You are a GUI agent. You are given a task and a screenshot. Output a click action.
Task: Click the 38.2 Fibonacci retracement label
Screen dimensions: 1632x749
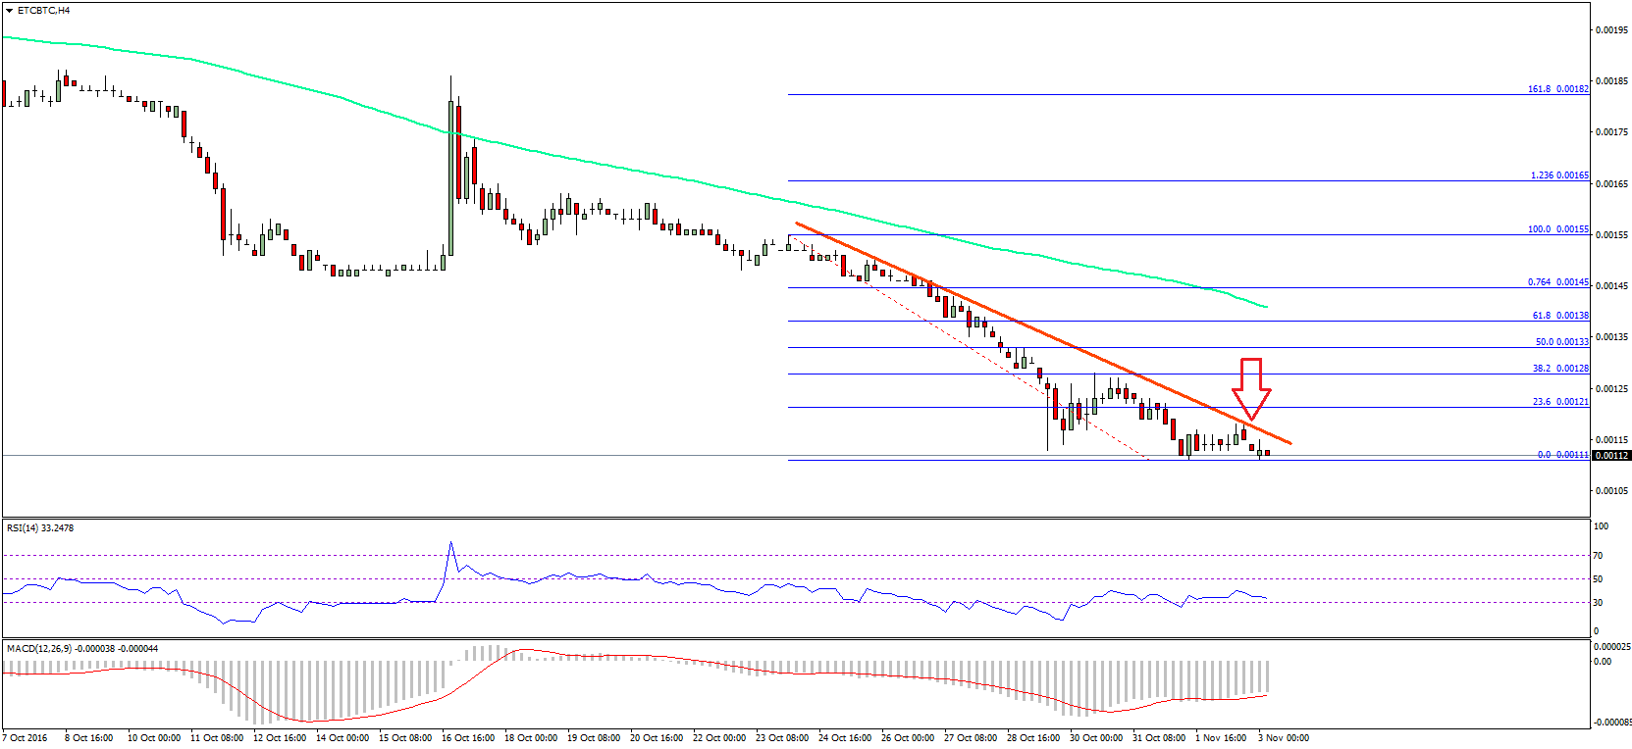point(1559,369)
